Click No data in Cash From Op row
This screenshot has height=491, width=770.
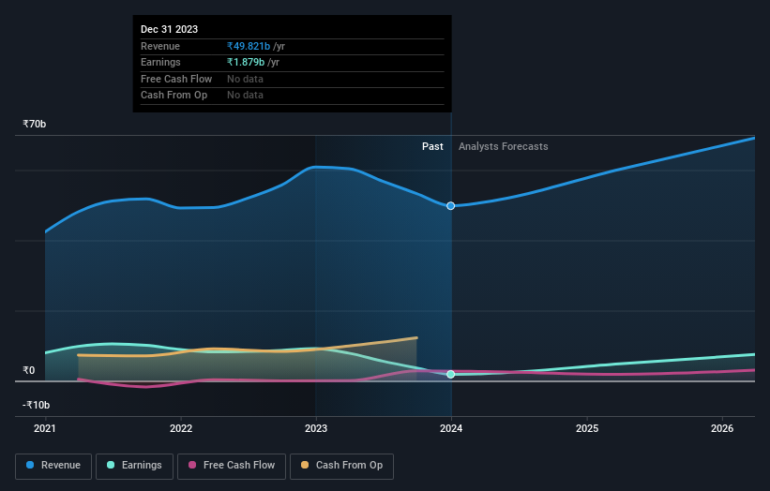click(x=245, y=96)
